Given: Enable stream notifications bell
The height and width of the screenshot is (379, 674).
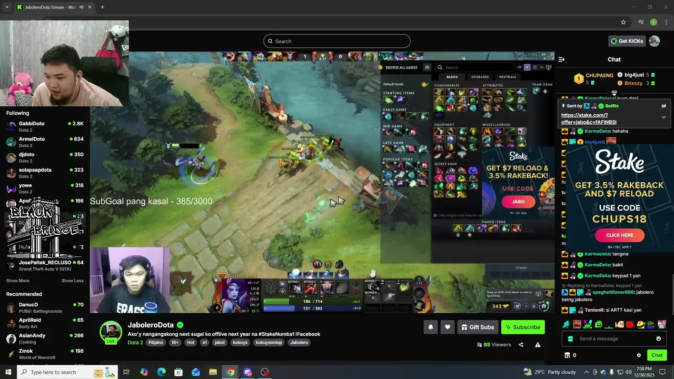Looking at the screenshot, I should coord(430,327).
